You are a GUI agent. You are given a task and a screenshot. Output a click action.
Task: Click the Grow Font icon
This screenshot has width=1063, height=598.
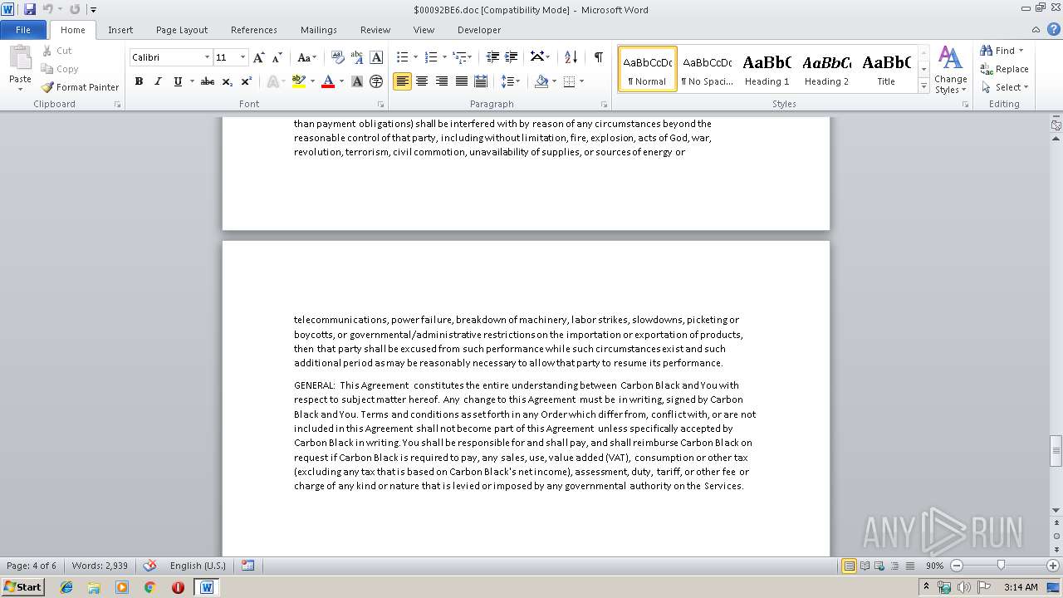point(259,57)
